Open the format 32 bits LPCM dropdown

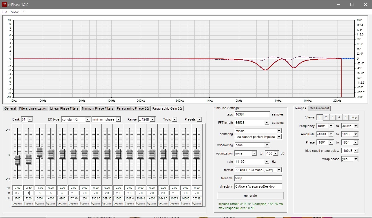[258, 170]
